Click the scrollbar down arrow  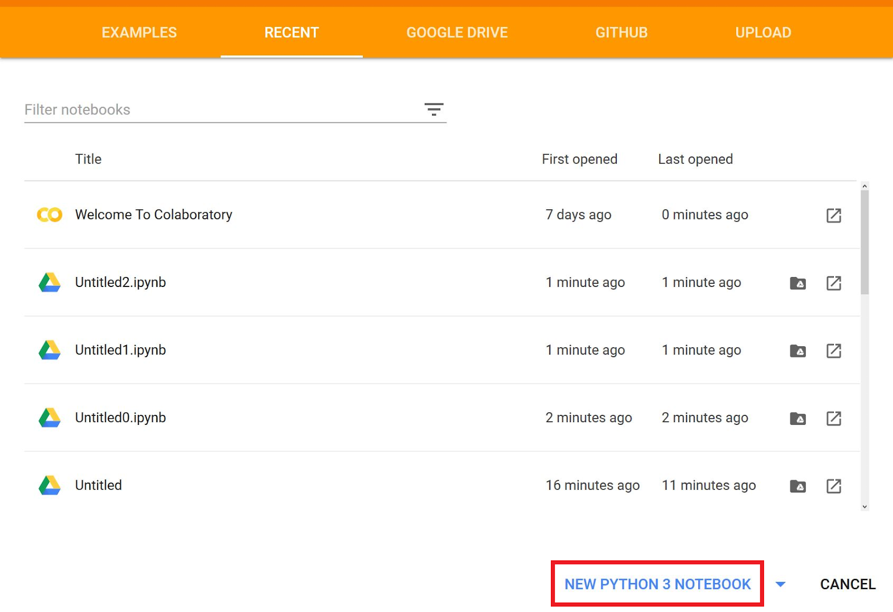pyautogui.click(x=865, y=507)
